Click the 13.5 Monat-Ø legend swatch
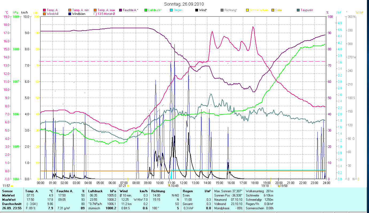The image size is (369, 213). 95,14
